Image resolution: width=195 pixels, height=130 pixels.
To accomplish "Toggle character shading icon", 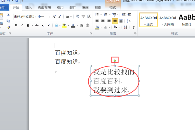I will click(x=82, y=25).
